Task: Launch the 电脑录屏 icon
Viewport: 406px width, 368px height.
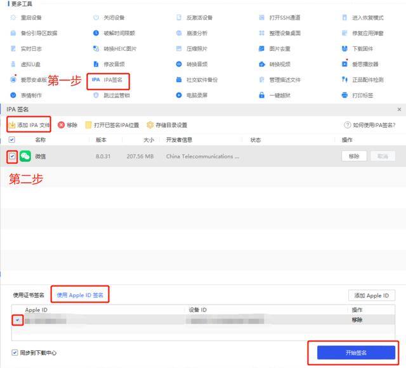Action: tap(179, 95)
